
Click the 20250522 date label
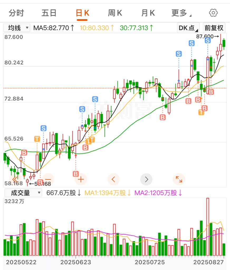coord(21,262)
